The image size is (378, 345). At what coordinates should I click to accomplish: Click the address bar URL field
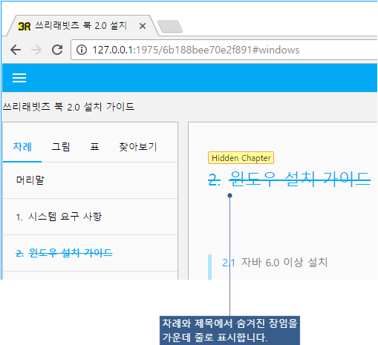point(224,50)
